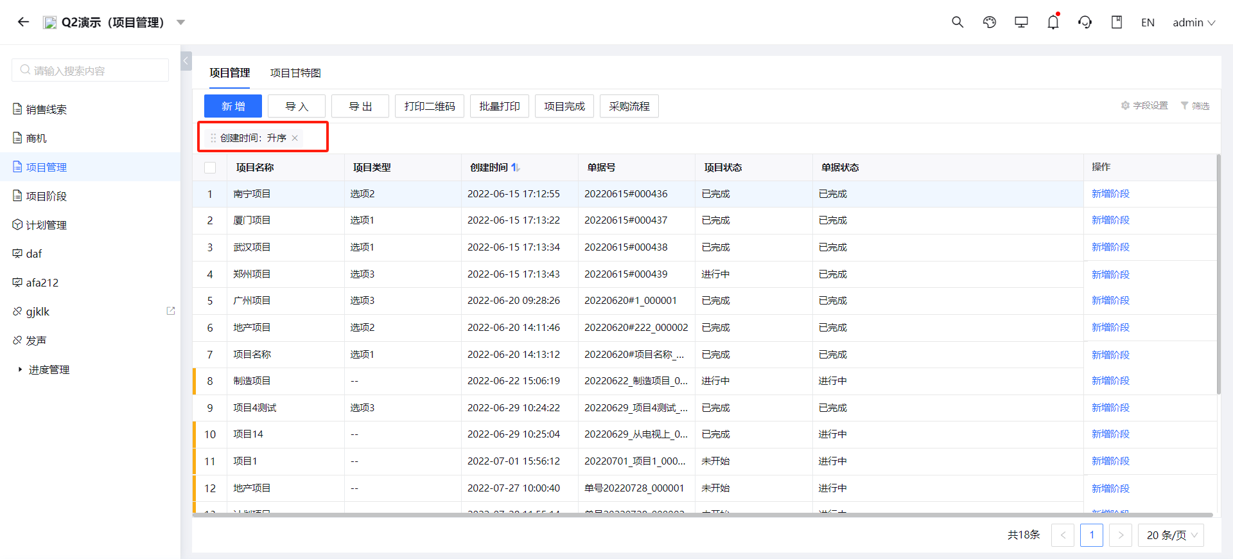1233x559 pixels.
Task: Click the 导入 button
Action: coord(297,106)
